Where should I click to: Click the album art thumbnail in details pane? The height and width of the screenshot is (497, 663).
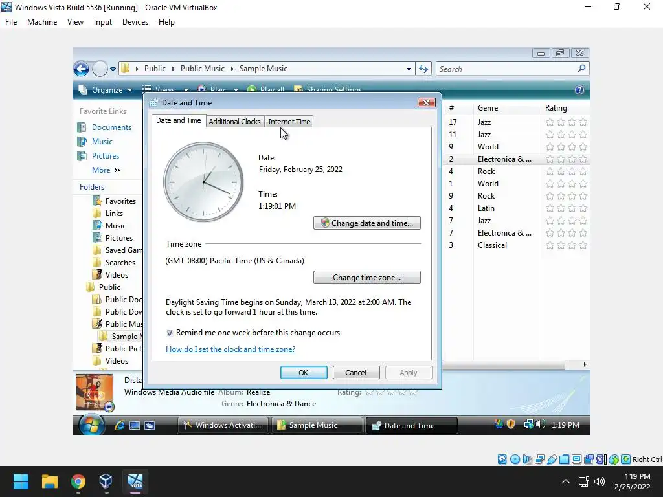point(95,392)
